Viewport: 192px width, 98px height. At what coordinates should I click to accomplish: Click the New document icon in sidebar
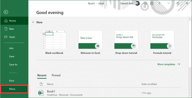pos(6,29)
